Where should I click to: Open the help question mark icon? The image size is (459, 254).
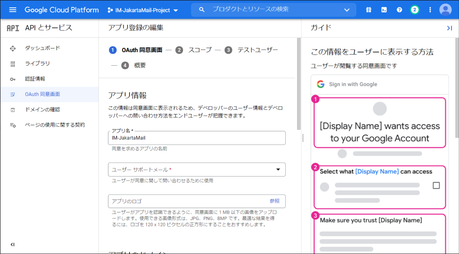(x=399, y=10)
